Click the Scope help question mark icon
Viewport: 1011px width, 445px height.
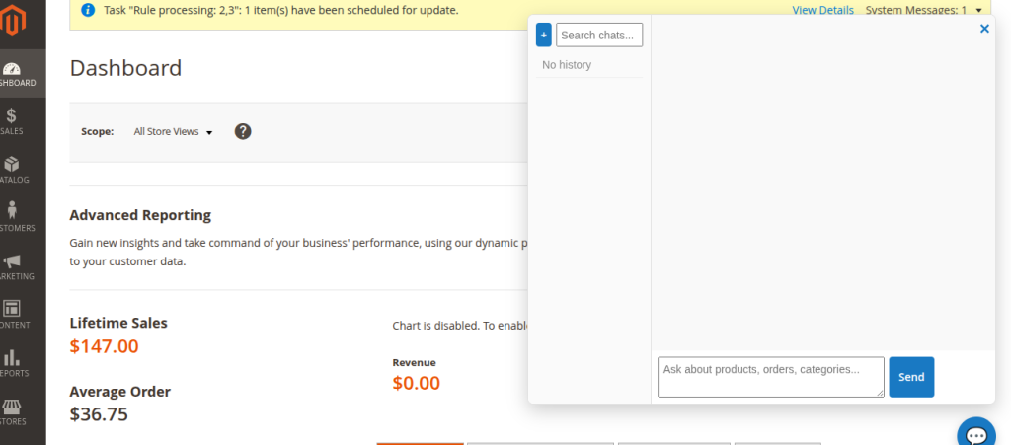tap(243, 131)
